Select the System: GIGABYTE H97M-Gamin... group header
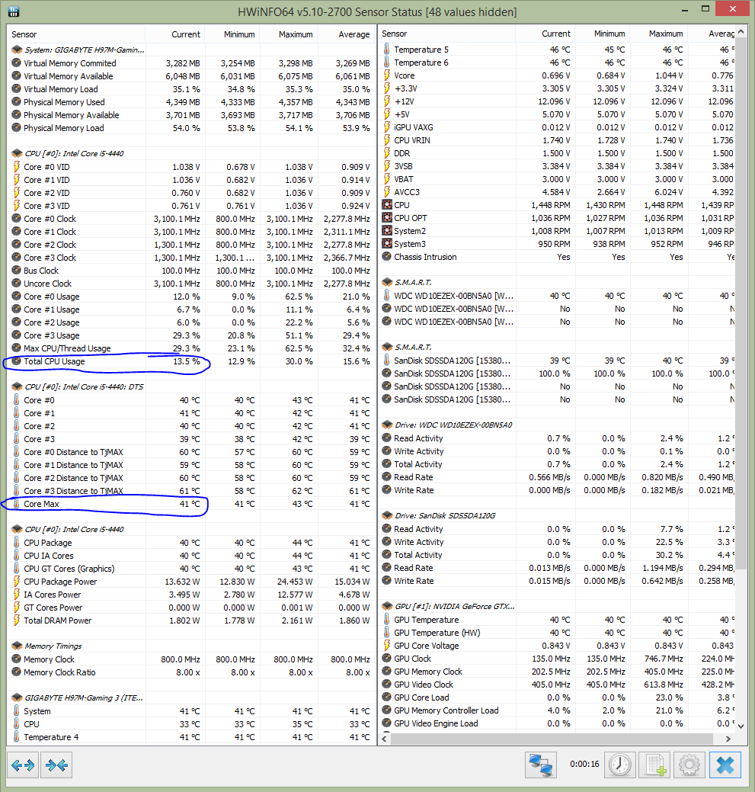 click(85, 50)
